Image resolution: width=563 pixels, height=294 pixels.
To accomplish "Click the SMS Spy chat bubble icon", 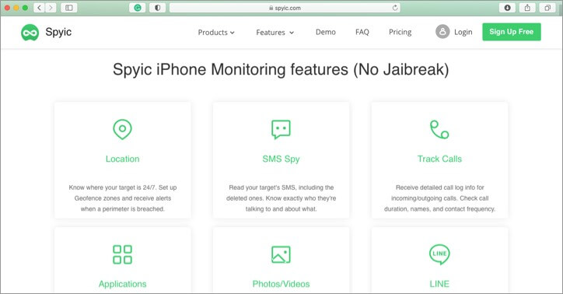I will click(281, 130).
